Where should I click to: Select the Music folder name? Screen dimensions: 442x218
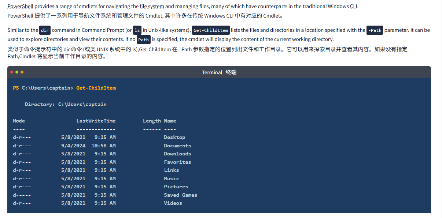pos(172,178)
